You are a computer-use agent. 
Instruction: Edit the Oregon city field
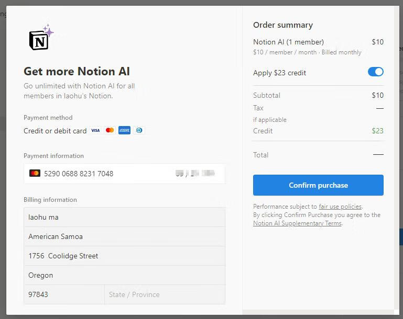coord(124,275)
